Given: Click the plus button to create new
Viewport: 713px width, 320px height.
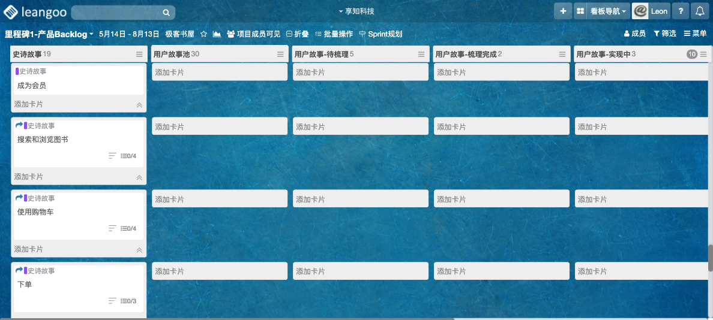Looking at the screenshot, I should click(x=562, y=11).
